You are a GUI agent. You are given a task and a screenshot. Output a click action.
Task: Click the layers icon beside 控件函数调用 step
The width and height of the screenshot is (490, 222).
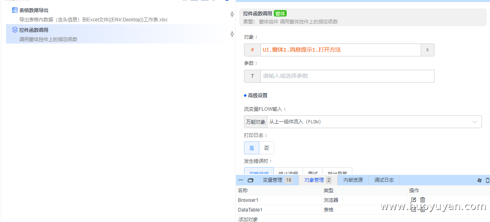click(15, 30)
